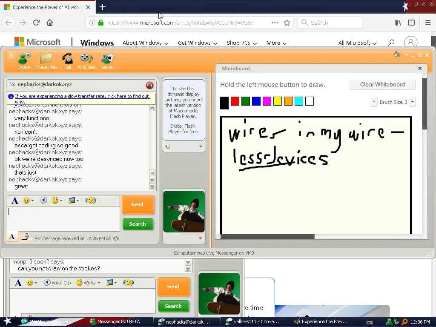Viewport: 436px width, 327px height.
Task: Open Firefox hamburger menu
Action: point(427,23)
